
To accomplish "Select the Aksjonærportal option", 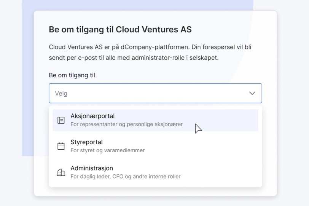I will click(x=155, y=120).
